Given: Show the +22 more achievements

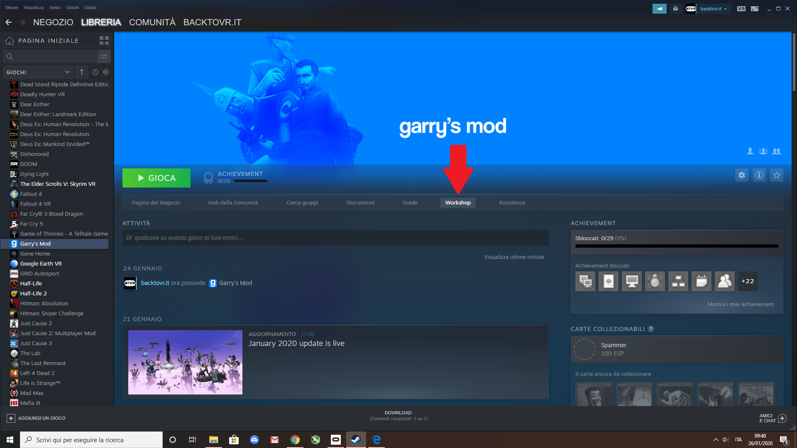Looking at the screenshot, I should pyautogui.click(x=748, y=281).
